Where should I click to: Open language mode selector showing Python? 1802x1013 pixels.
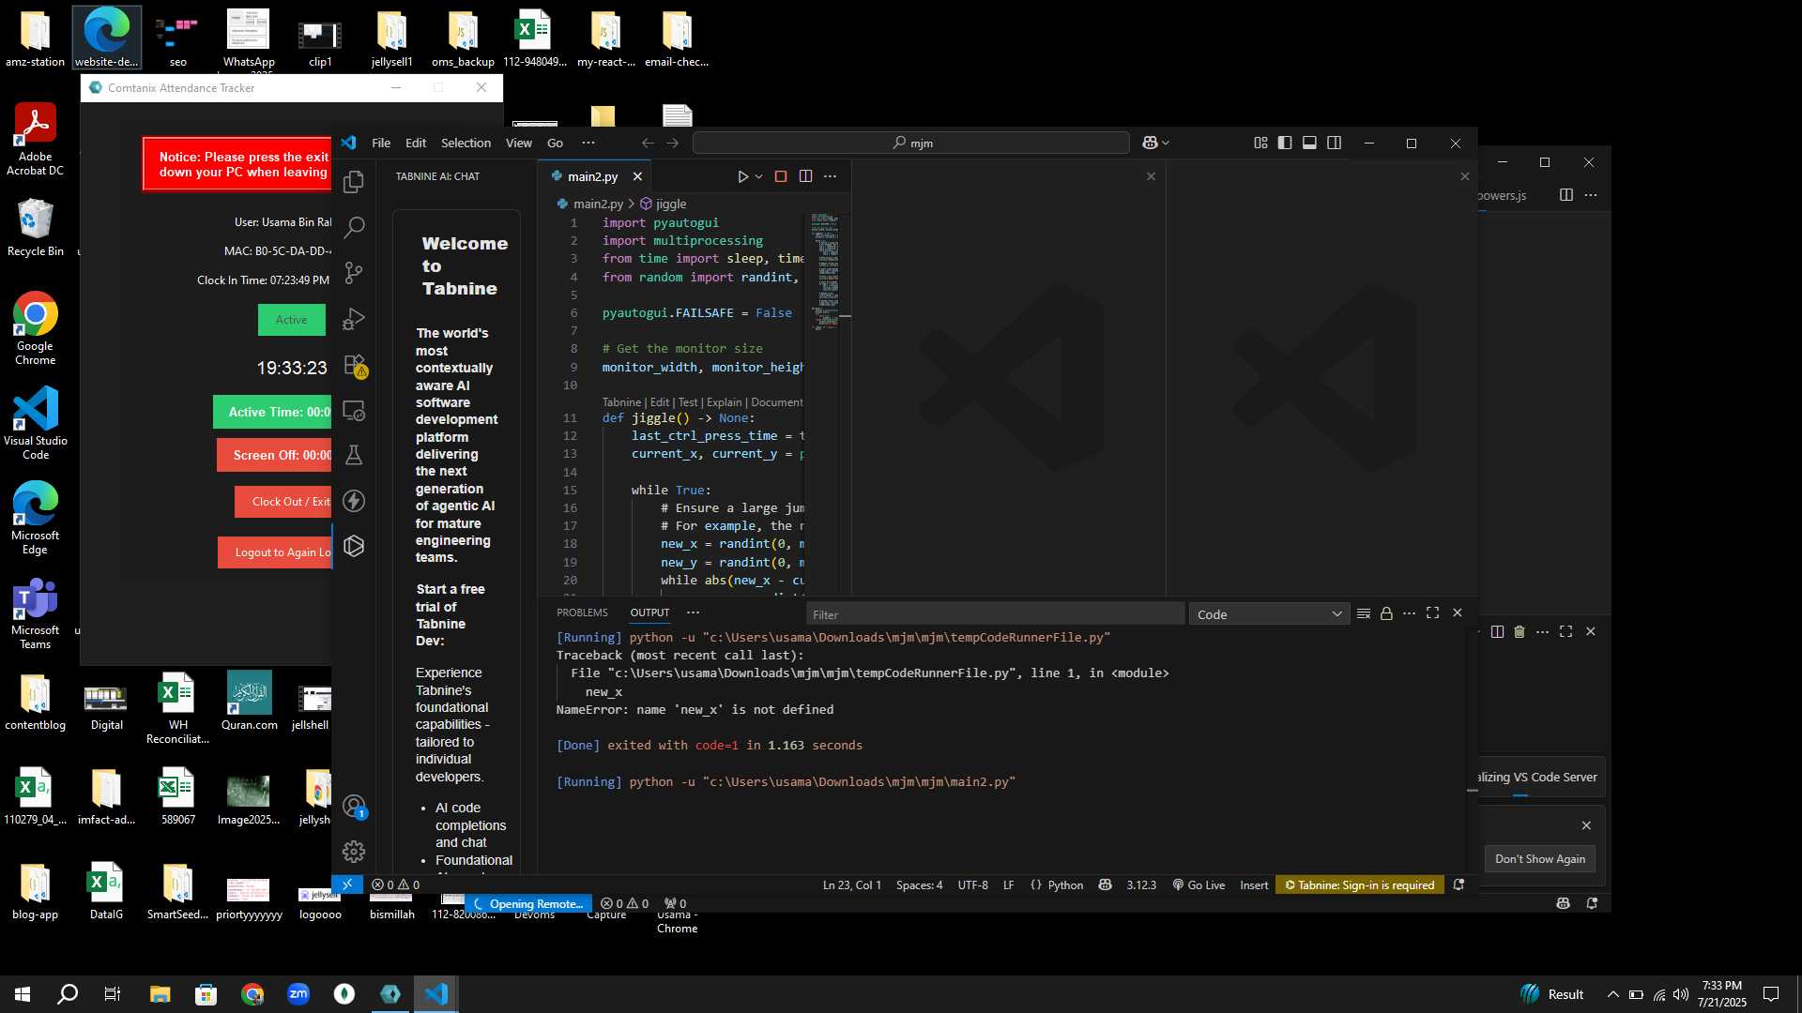tap(1065, 884)
